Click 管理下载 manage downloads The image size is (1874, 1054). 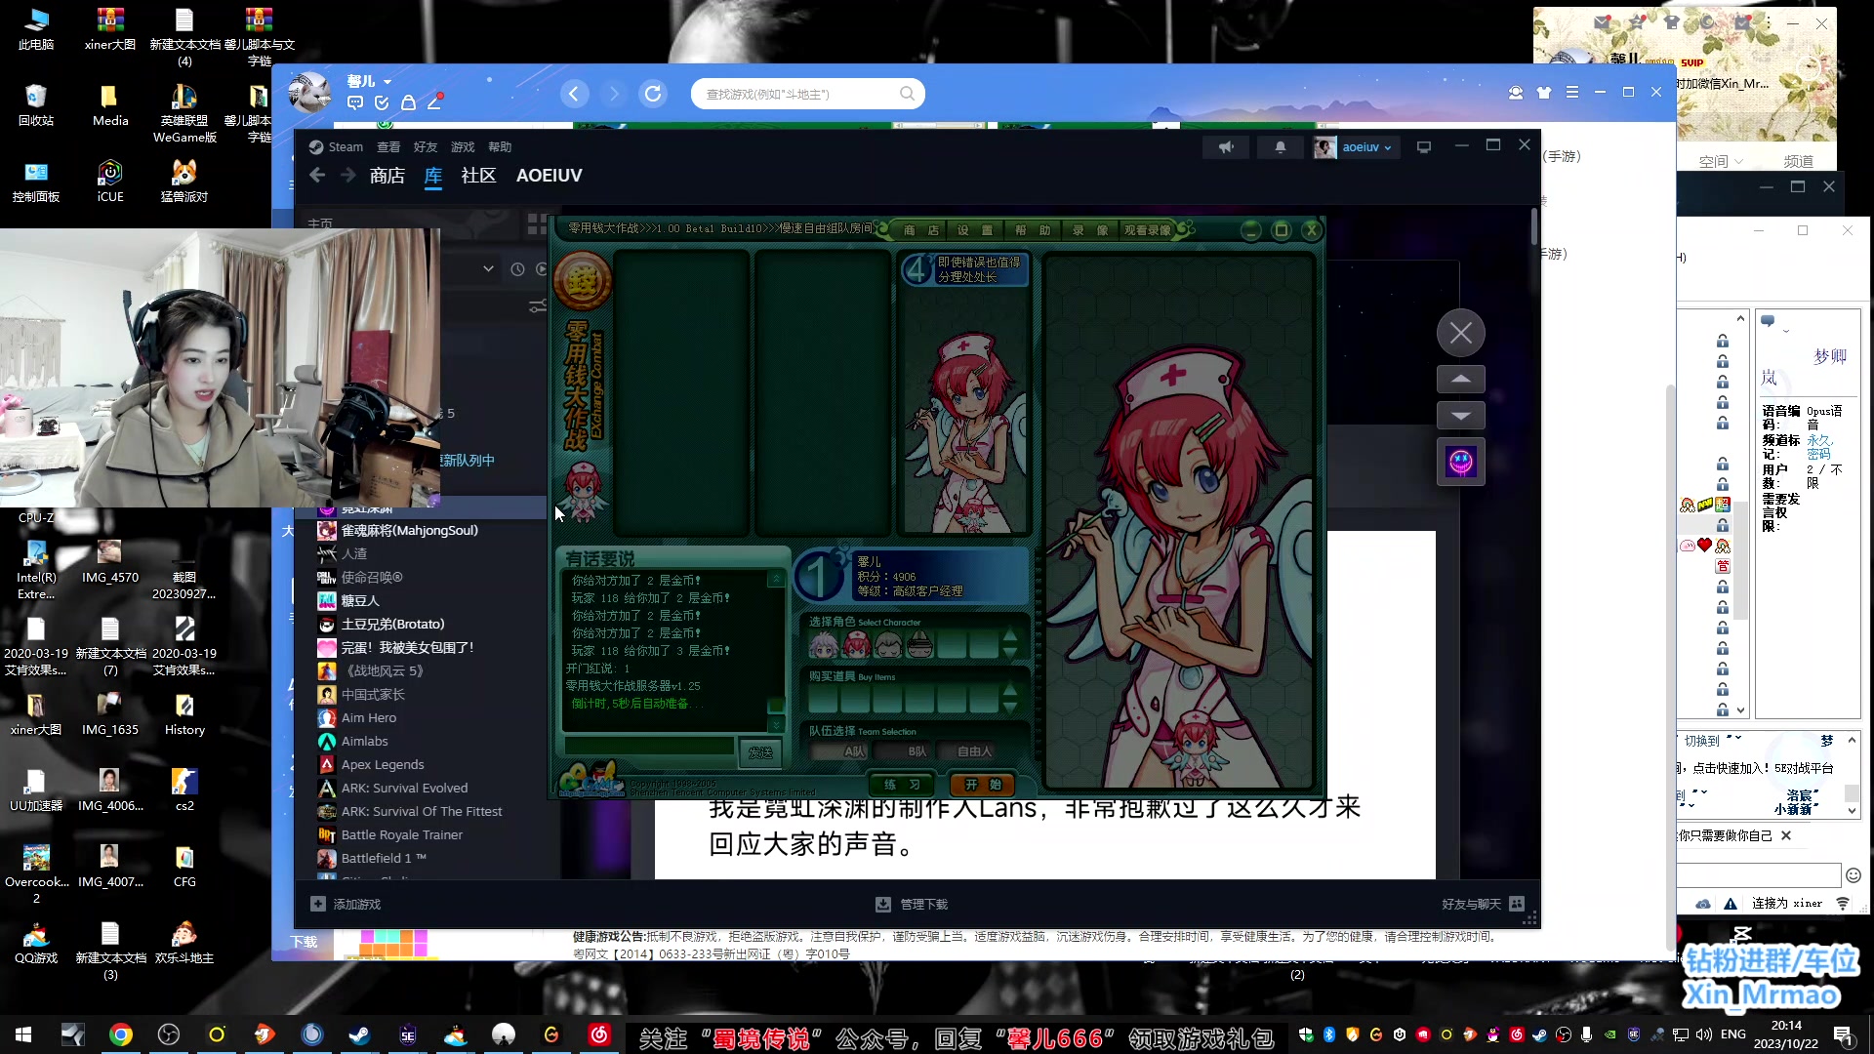pos(912,905)
